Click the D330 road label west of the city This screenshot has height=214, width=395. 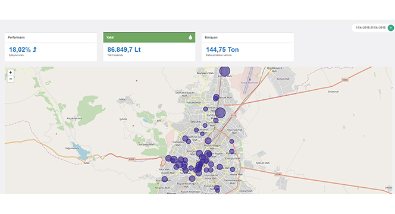click(x=131, y=159)
